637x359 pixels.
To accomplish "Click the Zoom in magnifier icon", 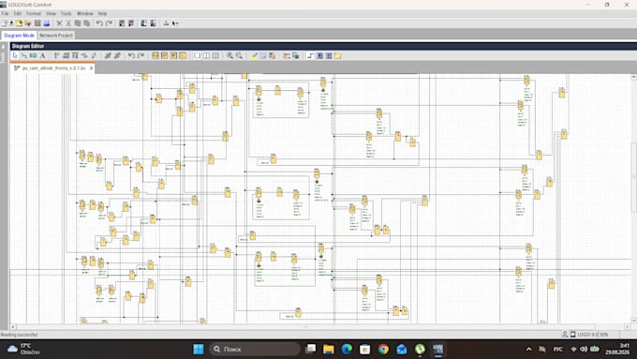I will 230,55.
